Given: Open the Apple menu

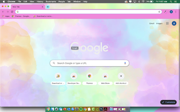Looking at the screenshot, I should pos(4,2).
